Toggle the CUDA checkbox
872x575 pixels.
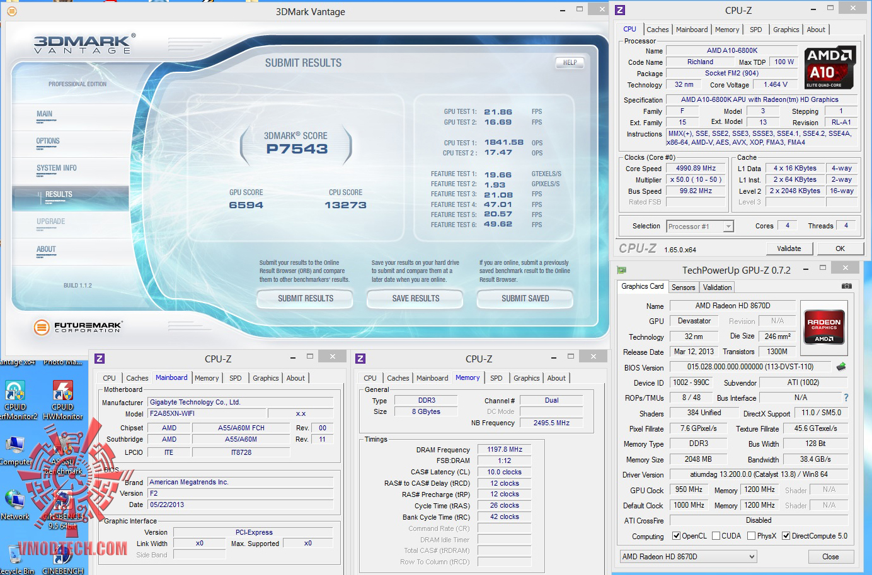pyautogui.click(x=716, y=536)
